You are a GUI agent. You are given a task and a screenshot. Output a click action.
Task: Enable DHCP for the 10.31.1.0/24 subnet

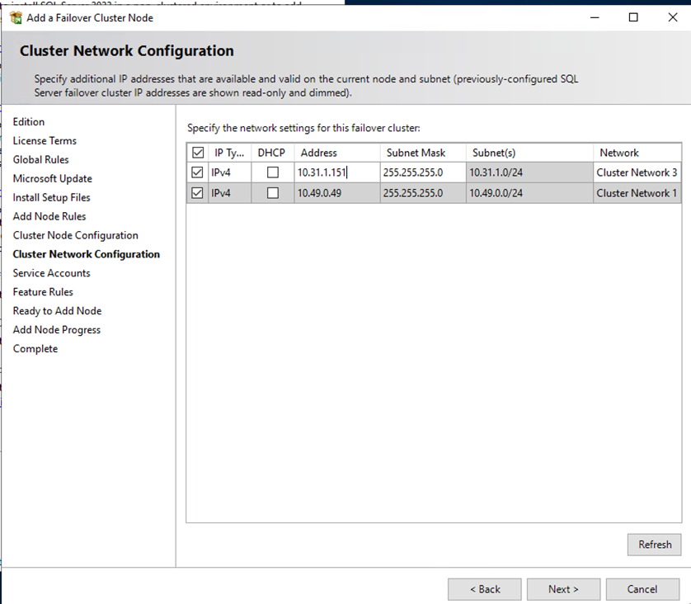click(x=273, y=172)
